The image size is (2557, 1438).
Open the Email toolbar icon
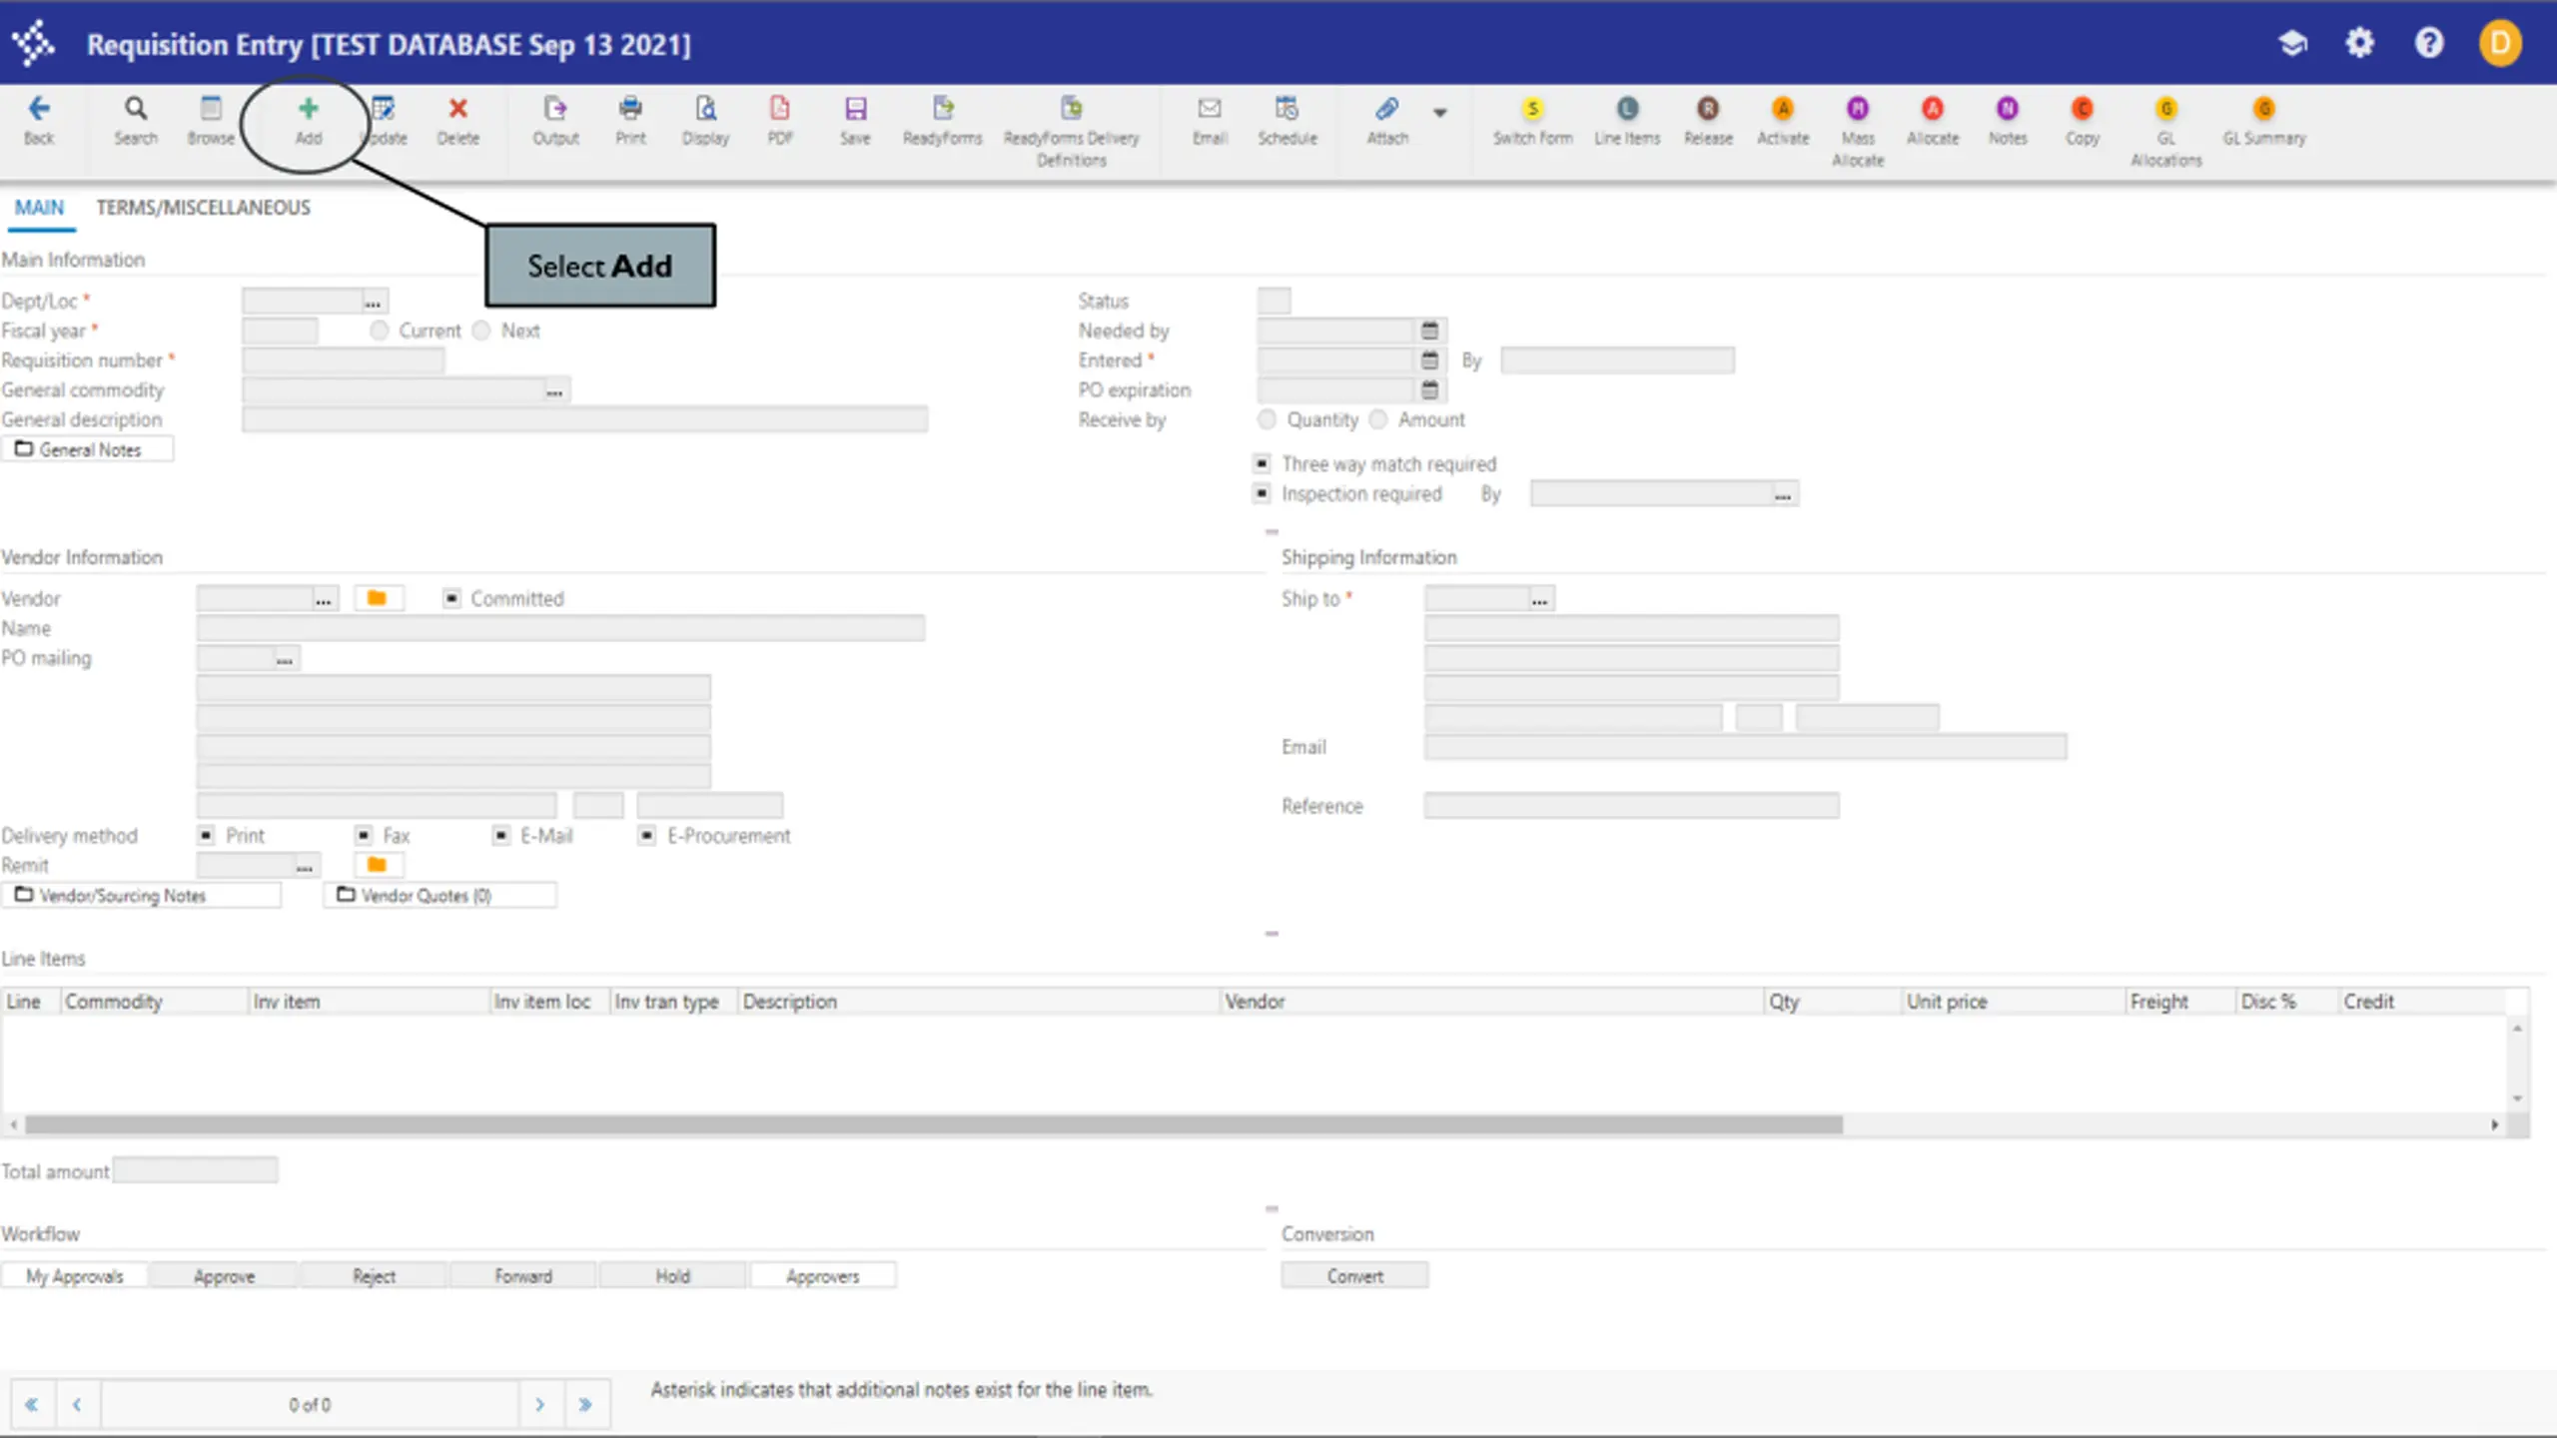pos(1210,108)
